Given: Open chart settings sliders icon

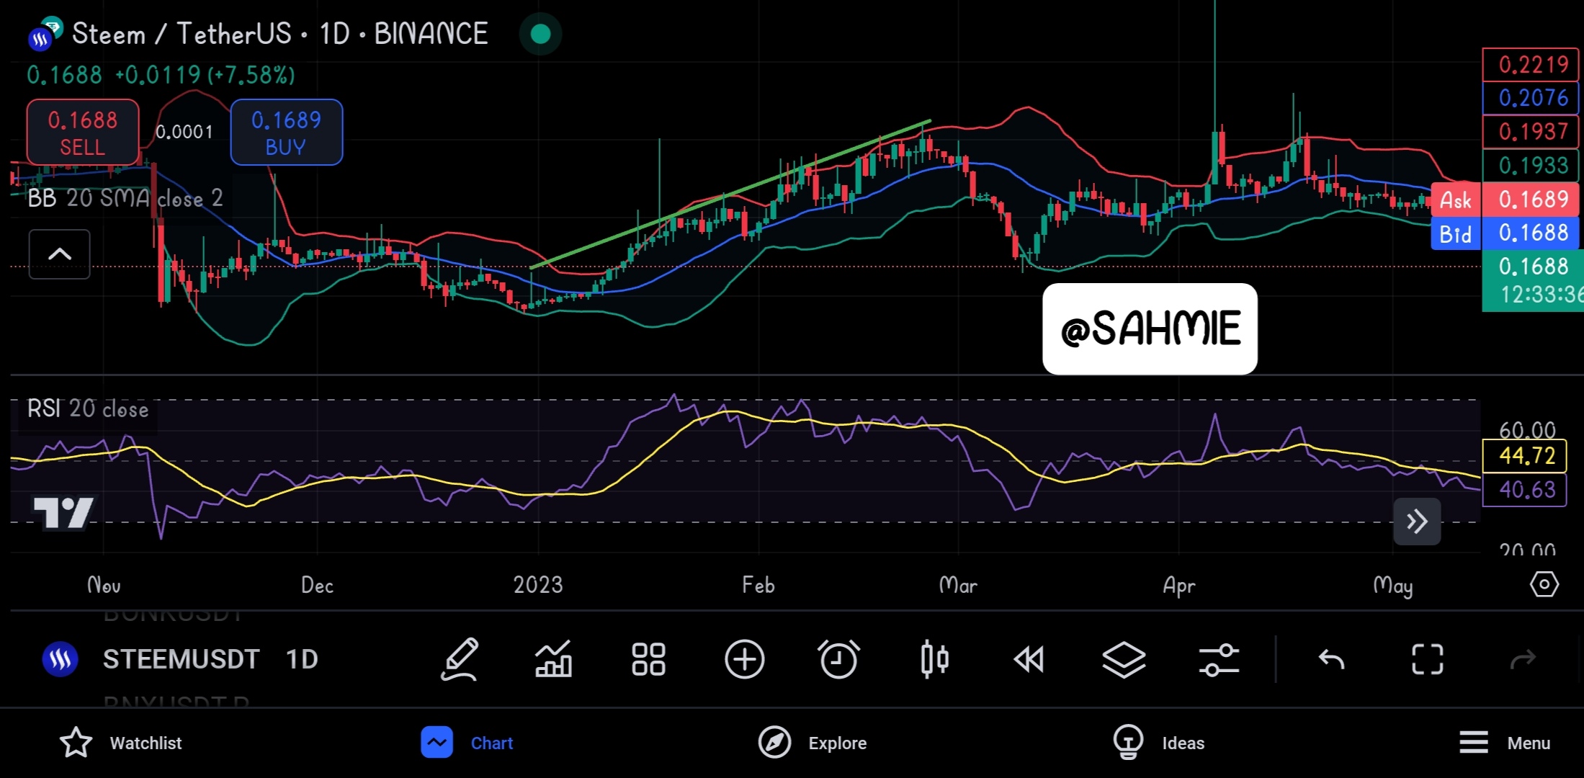Looking at the screenshot, I should tap(1219, 659).
